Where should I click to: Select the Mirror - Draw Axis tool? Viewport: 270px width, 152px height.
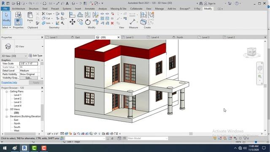point(95,15)
